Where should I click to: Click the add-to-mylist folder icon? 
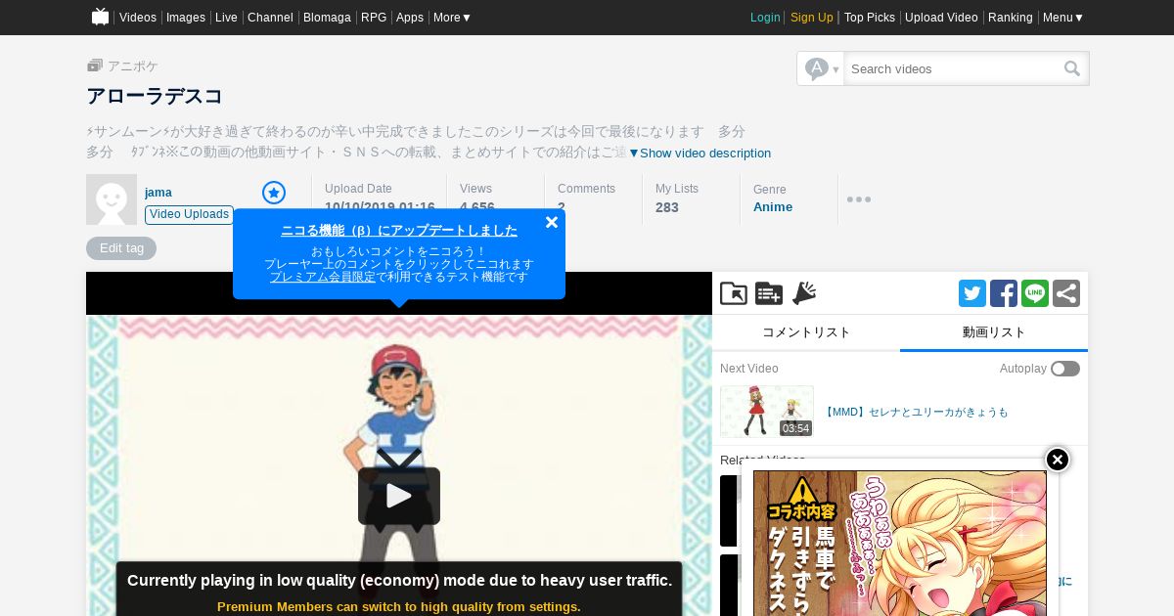tap(734, 293)
